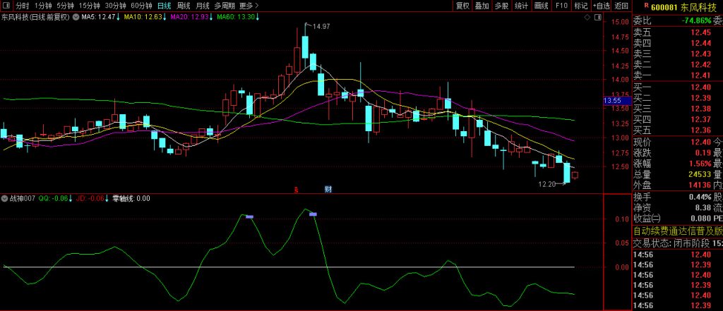The height and width of the screenshot is (311, 723).
Task: Click the red R icon beside 600081
Action: coord(638,5)
